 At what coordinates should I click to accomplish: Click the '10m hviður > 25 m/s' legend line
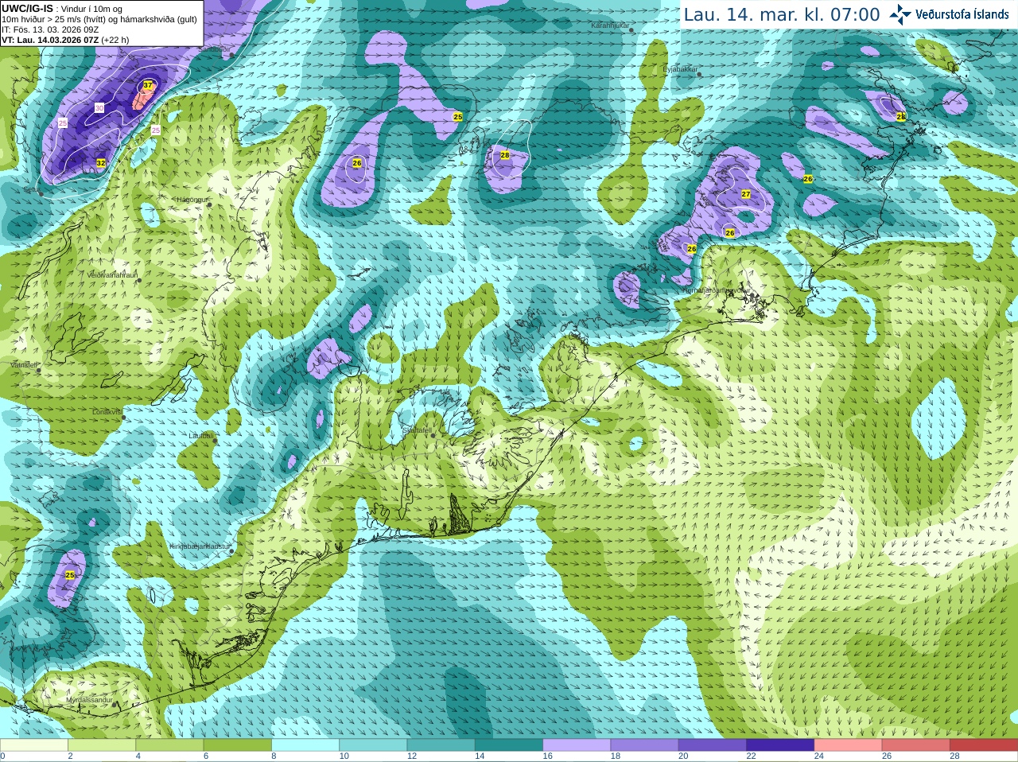[x=99, y=19]
